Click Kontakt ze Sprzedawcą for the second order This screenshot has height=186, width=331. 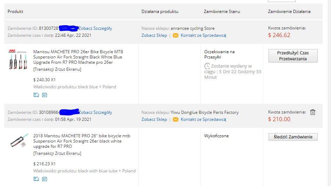point(203,119)
